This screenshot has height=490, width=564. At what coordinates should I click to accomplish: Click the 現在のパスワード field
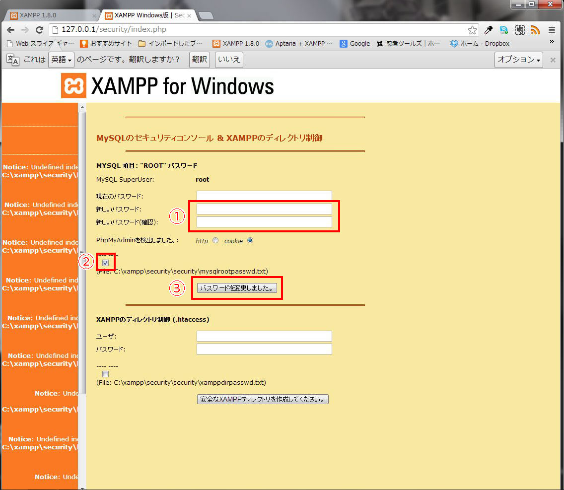tap(264, 196)
